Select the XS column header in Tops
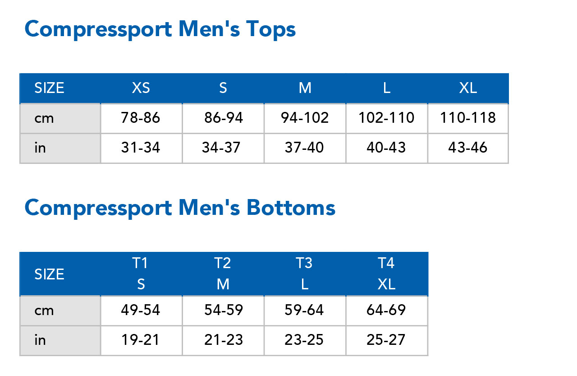The image size is (577, 376). [141, 88]
